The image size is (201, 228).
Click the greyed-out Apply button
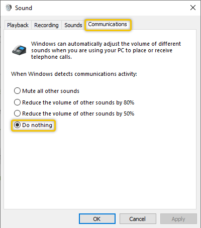click(178, 219)
